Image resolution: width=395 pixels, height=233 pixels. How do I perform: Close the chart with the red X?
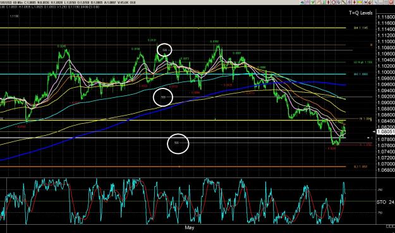pyautogui.click(x=391, y=3)
